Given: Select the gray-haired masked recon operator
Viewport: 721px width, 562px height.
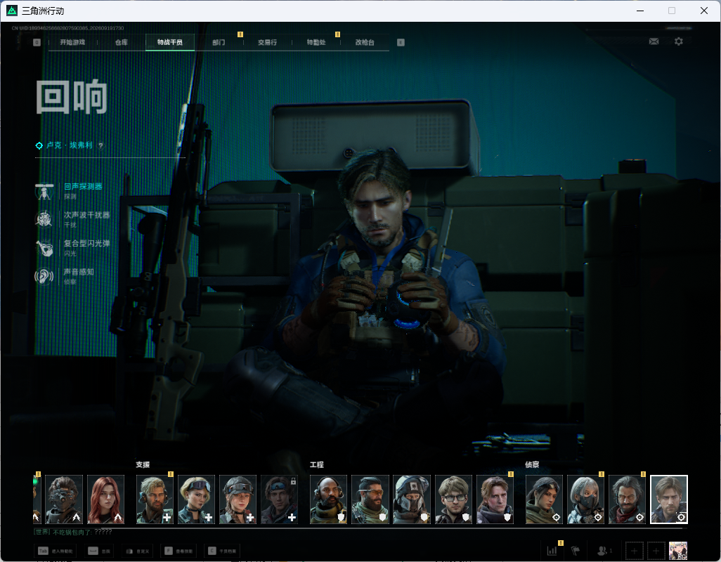Looking at the screenshot, I should [585, 499].
